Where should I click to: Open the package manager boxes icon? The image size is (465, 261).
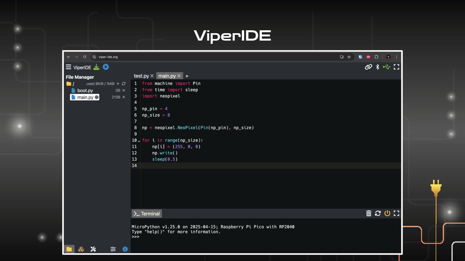[81, 249]
